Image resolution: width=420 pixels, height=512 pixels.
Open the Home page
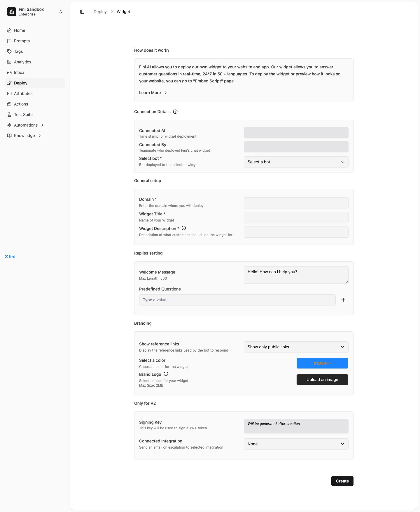(x=35, y=30)
